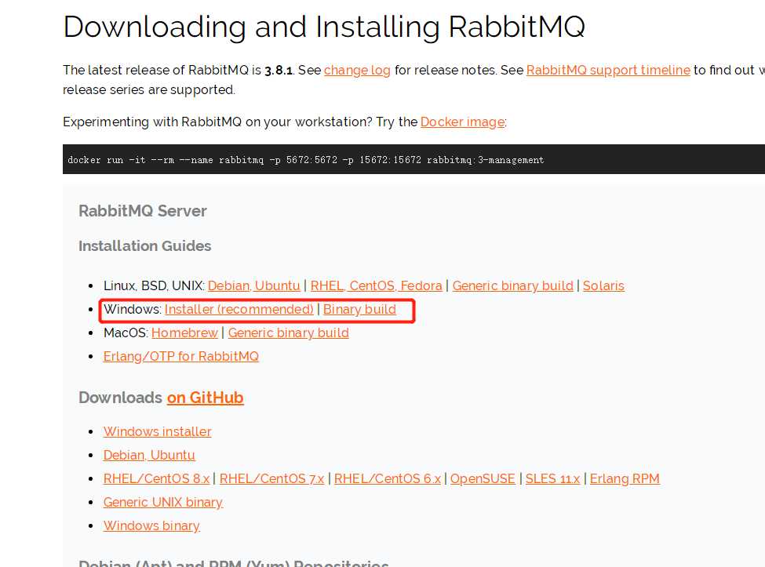The image size is (765, 567).
Task: Open RHEL/CentOS 7.x download link
Action: tap(271, 478)
